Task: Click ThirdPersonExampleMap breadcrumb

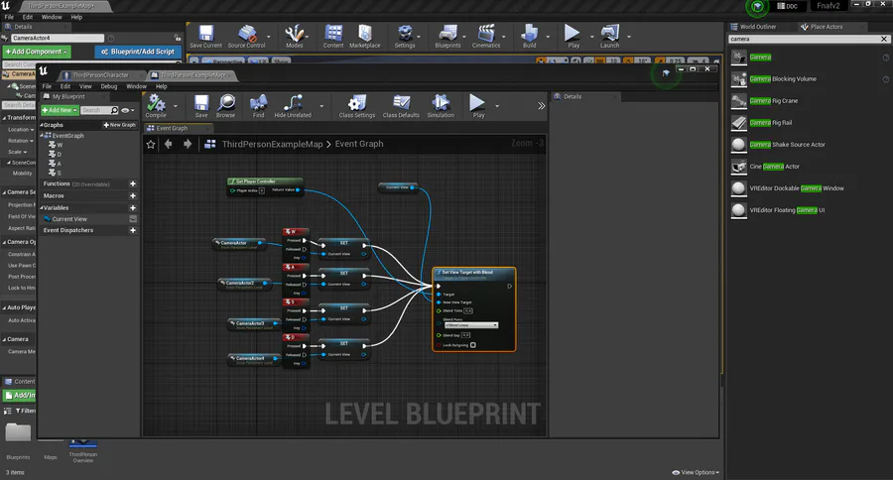Action: 272,144
